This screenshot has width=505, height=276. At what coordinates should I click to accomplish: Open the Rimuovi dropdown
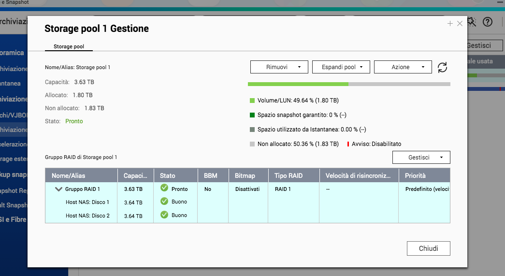click(x=279, y=67)
